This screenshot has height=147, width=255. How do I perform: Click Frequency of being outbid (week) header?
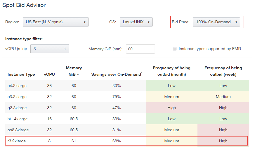(223, 71)
